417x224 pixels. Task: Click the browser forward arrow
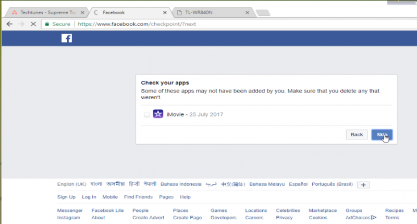click(21, 24)
